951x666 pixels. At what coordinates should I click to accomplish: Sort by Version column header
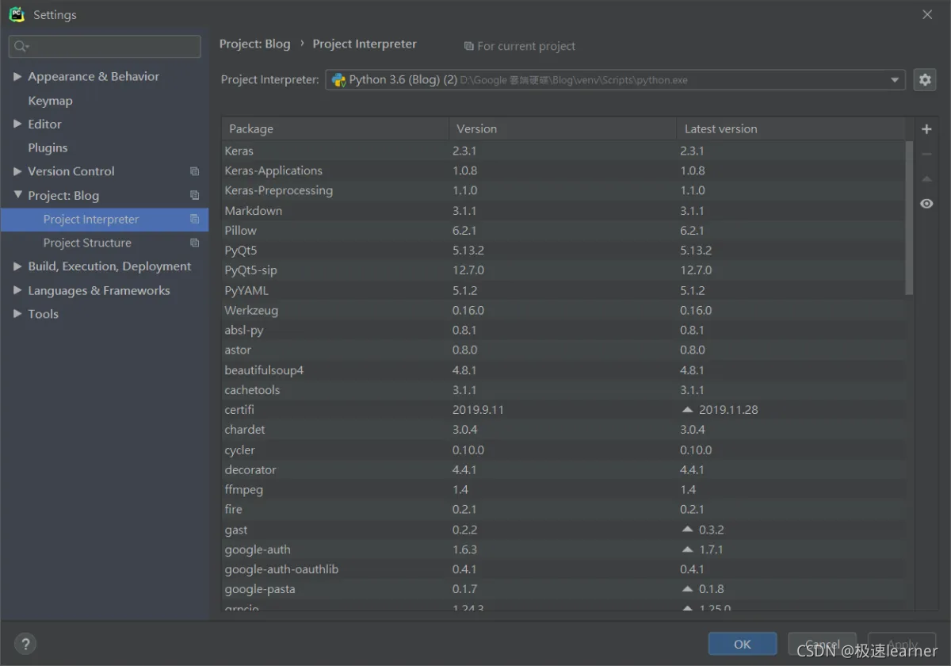(563, 128)
